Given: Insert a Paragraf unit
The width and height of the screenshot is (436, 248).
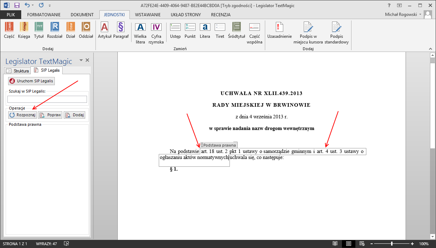Looking at the screenshot, I should click(x=121, y=30).
